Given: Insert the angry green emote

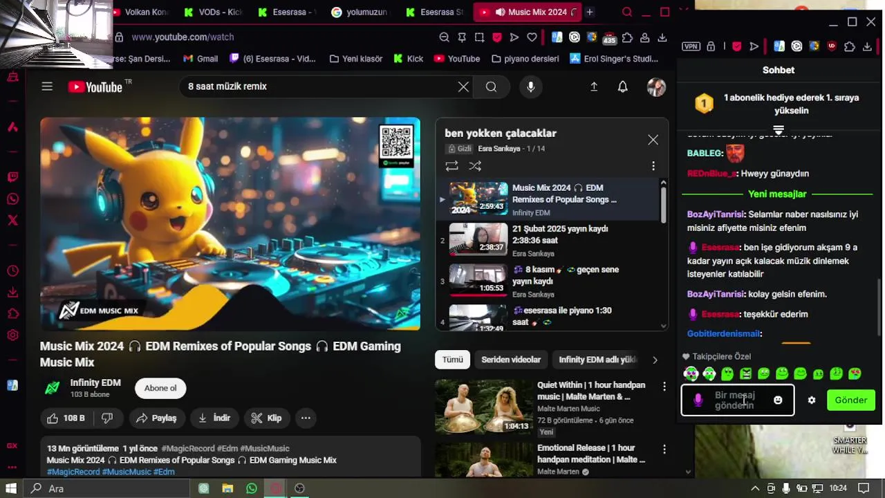Looking at the screenshot, I should [745, 373].
